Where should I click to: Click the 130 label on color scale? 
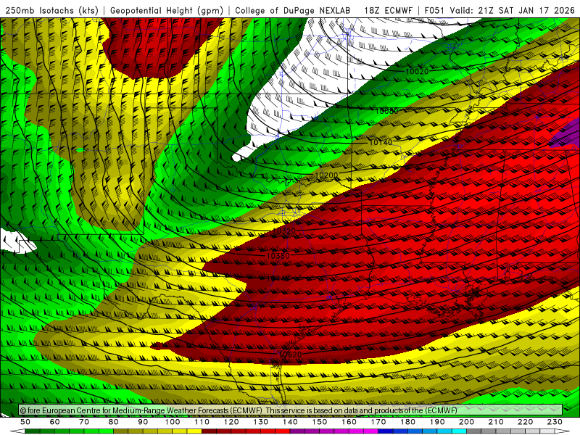tap(261, 422)
